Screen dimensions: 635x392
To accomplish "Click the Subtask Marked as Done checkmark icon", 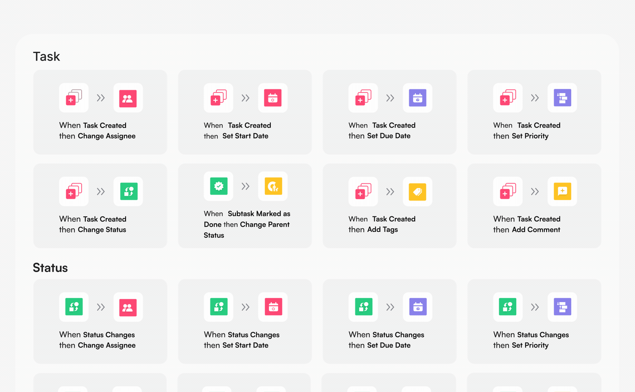I will tap(219, 186).
